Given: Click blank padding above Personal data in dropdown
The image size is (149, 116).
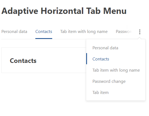Looking at the screenshot, I should coord(116,42).
